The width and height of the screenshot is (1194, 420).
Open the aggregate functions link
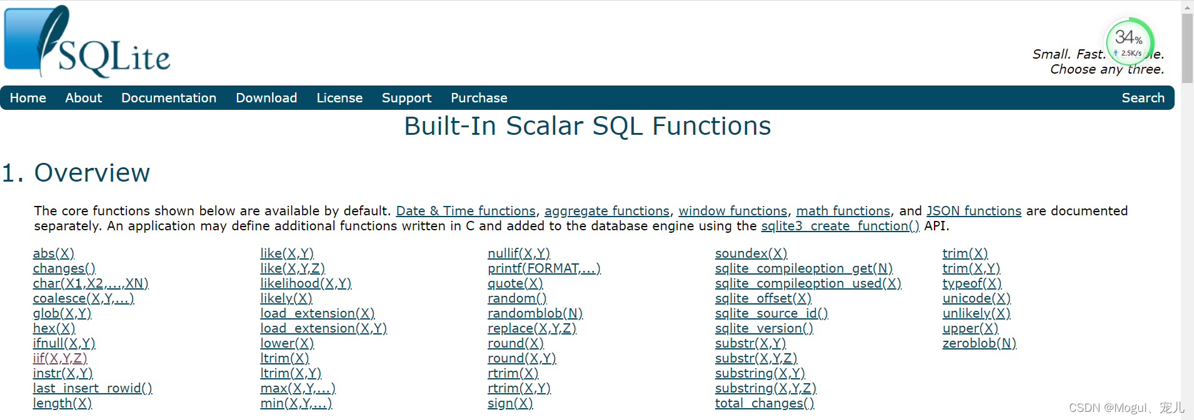click(x=607, y=211)
